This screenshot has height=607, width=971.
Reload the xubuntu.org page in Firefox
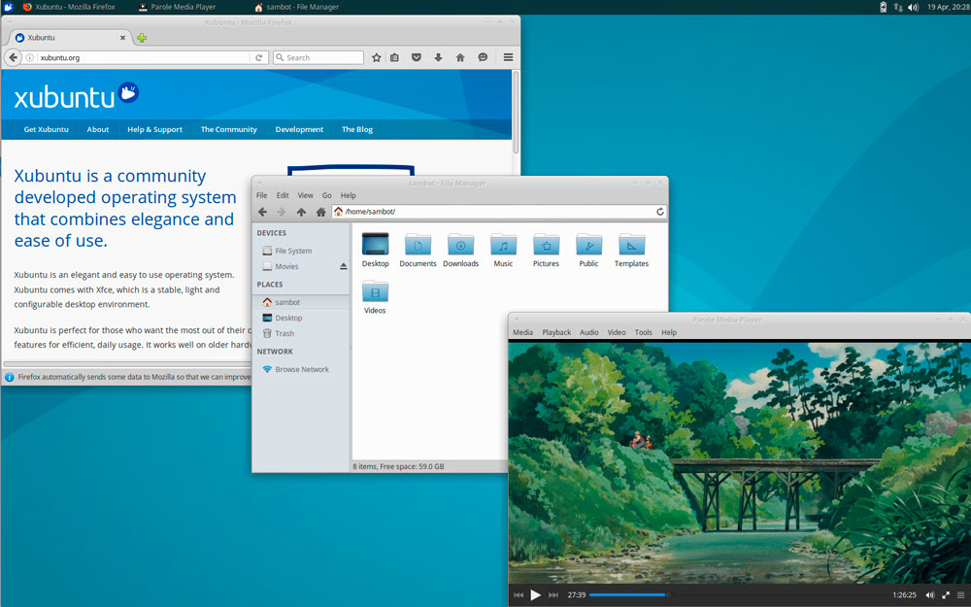(x=259, y=57)
